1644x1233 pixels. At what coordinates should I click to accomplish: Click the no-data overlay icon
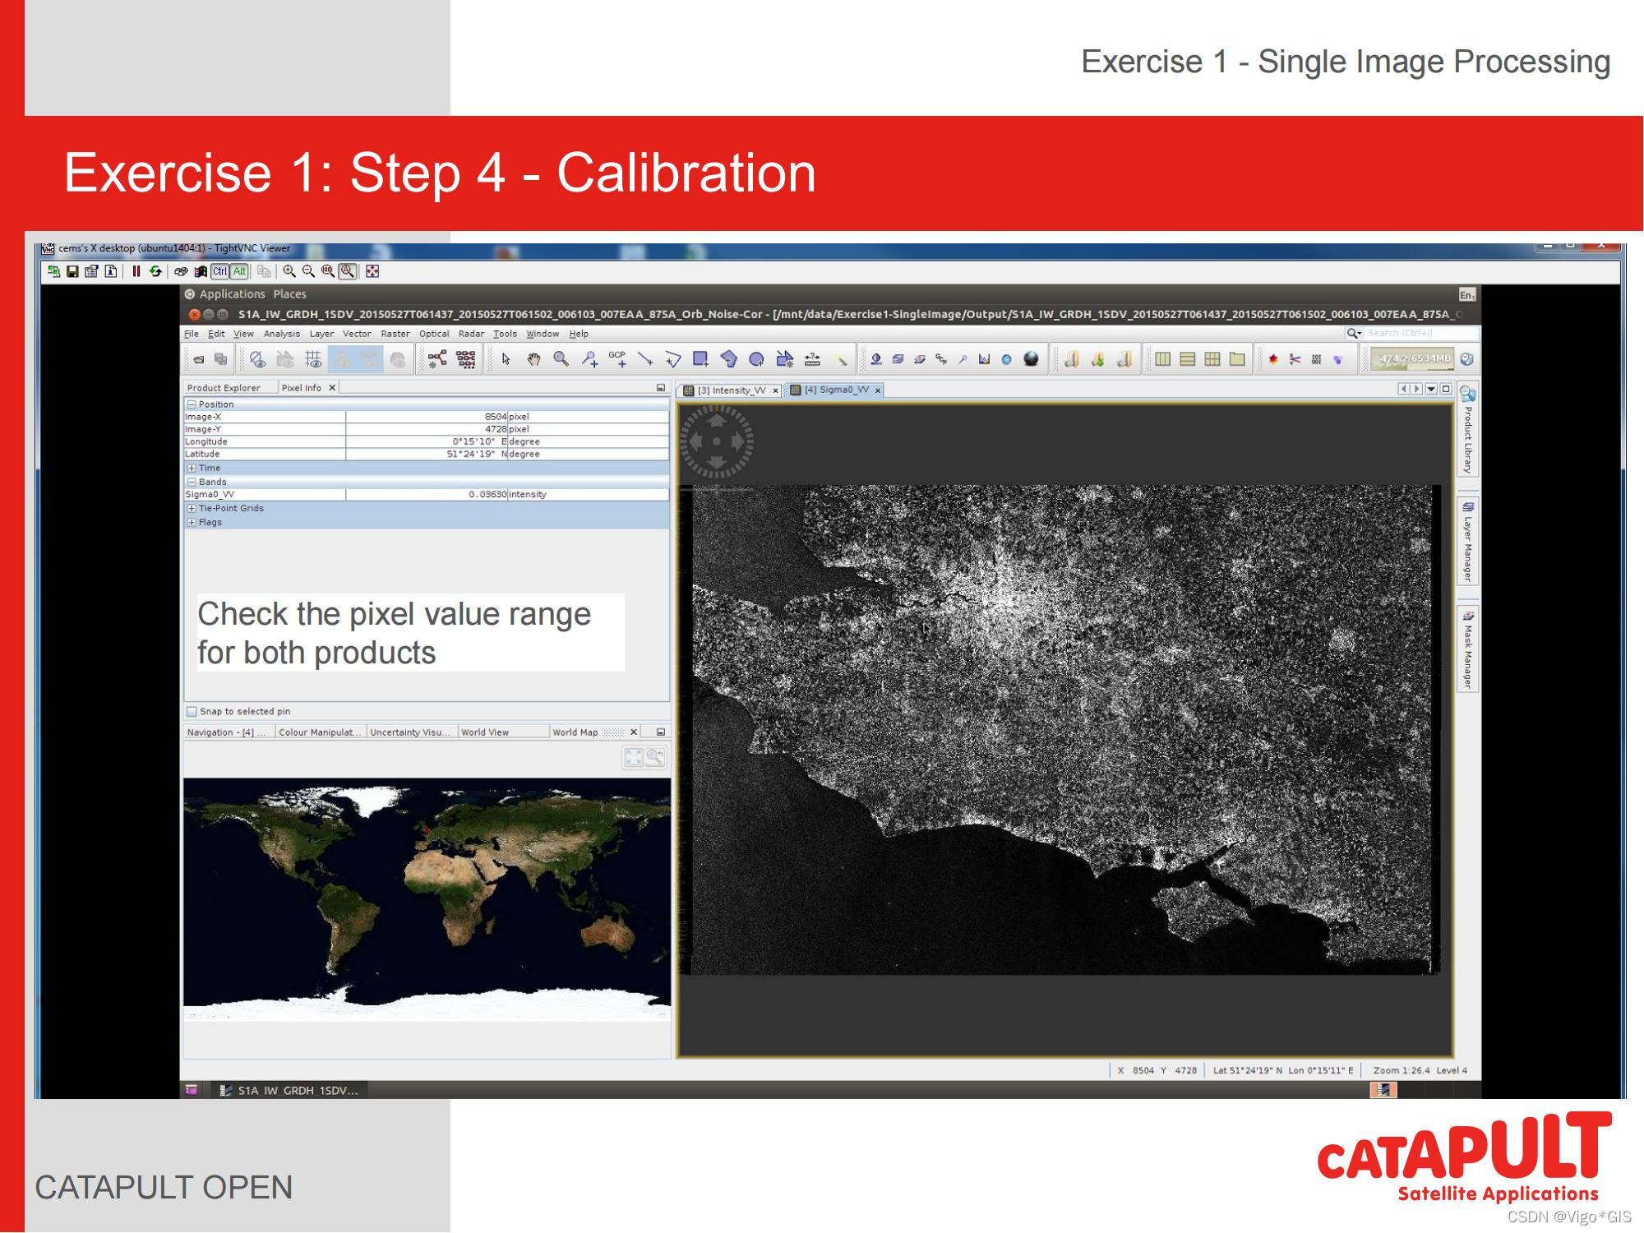tap(257, 359)
